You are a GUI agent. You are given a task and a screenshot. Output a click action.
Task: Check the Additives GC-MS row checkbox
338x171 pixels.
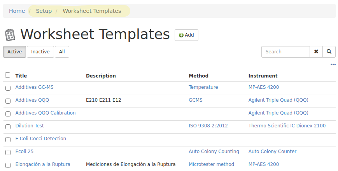click(x=8, y=88)
